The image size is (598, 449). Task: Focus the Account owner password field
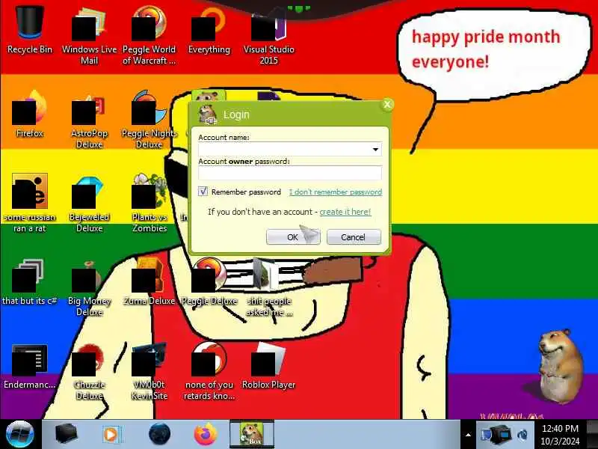pyautogui.click(x=290, y=173)
